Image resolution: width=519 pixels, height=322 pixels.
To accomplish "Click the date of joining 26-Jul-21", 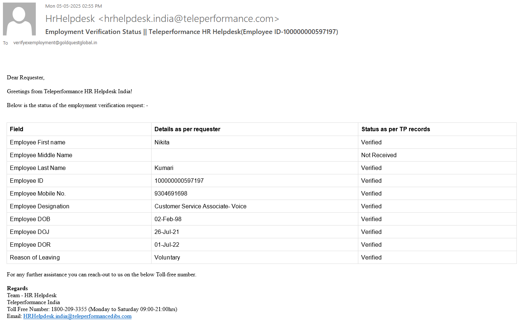I will (x=167, y=232).
